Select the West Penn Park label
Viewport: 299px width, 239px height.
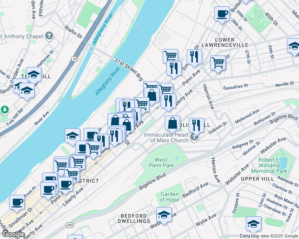(x=161, y=163)
